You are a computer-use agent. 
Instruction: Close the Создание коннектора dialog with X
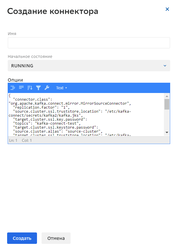167,9
